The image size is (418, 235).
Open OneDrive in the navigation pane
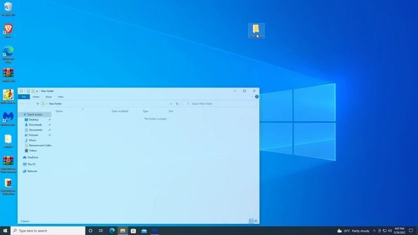(33, 157)
